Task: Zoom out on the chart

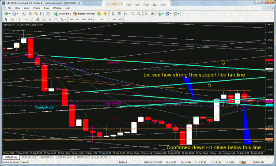Action: click(139, 14)
